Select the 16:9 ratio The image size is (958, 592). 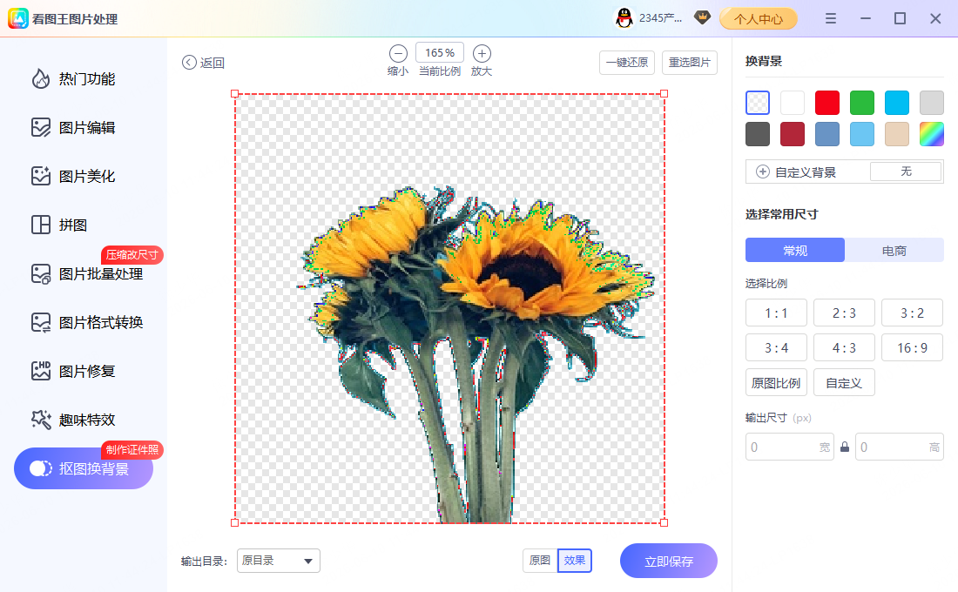coord(912,347)
